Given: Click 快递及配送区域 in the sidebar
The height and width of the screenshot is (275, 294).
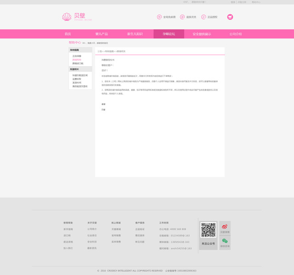Looking at the screenshot, I should 80,75.
